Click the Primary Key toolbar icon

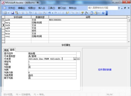63,13
